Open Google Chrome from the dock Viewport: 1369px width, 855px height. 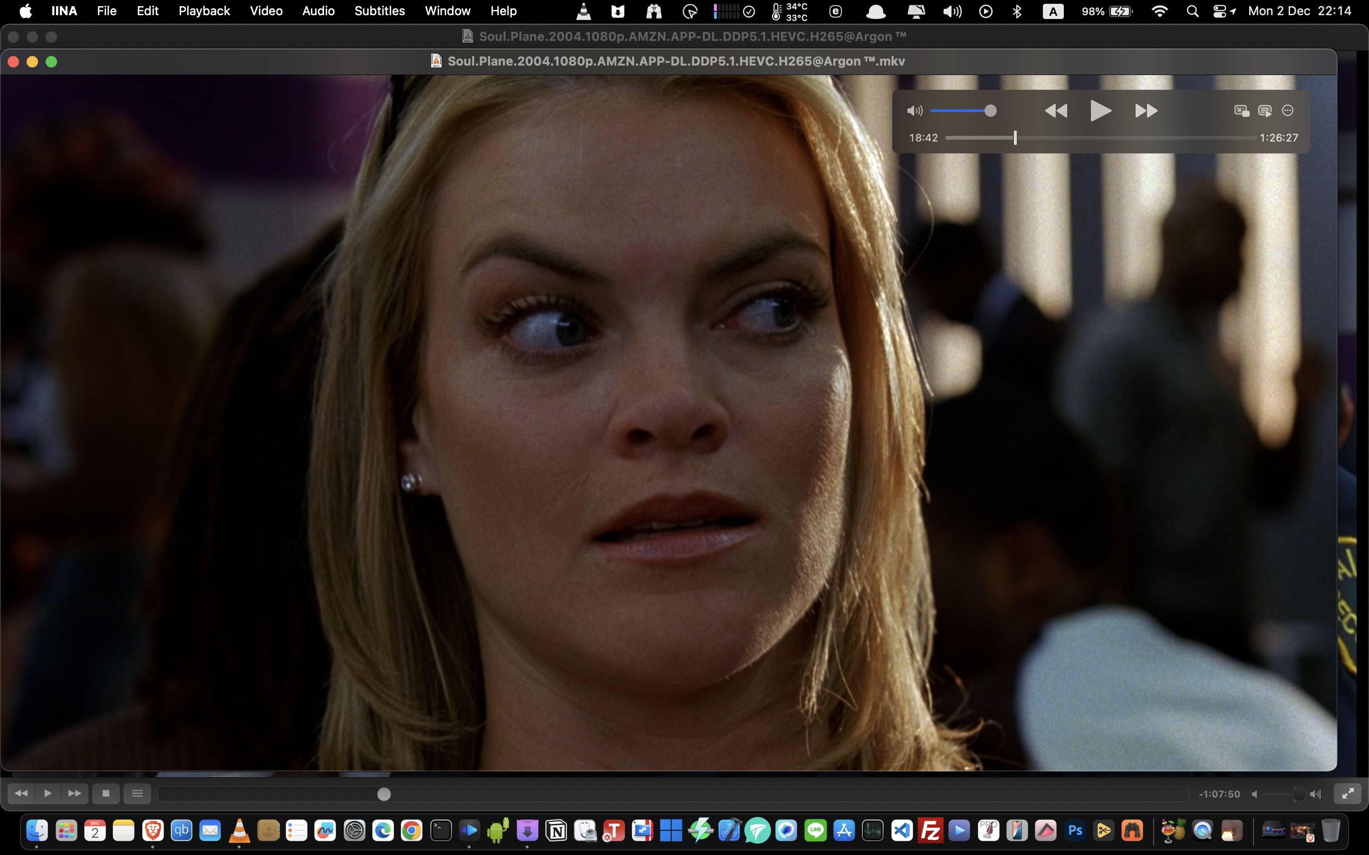click(x=411, y=830)
